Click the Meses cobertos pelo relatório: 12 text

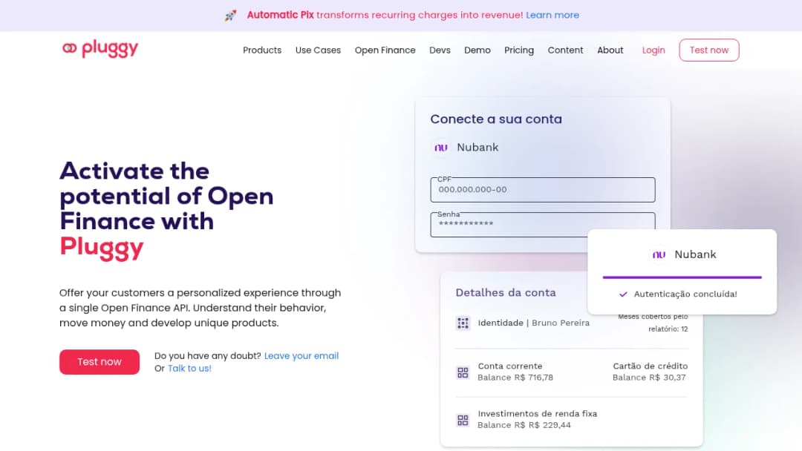[653, 323]
